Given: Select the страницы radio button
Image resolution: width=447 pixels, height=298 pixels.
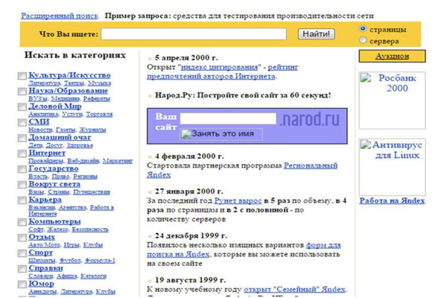Looking at the screenshot, I should click(363, 28).
